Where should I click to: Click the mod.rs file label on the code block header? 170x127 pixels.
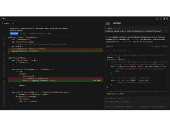click(110, 47)
